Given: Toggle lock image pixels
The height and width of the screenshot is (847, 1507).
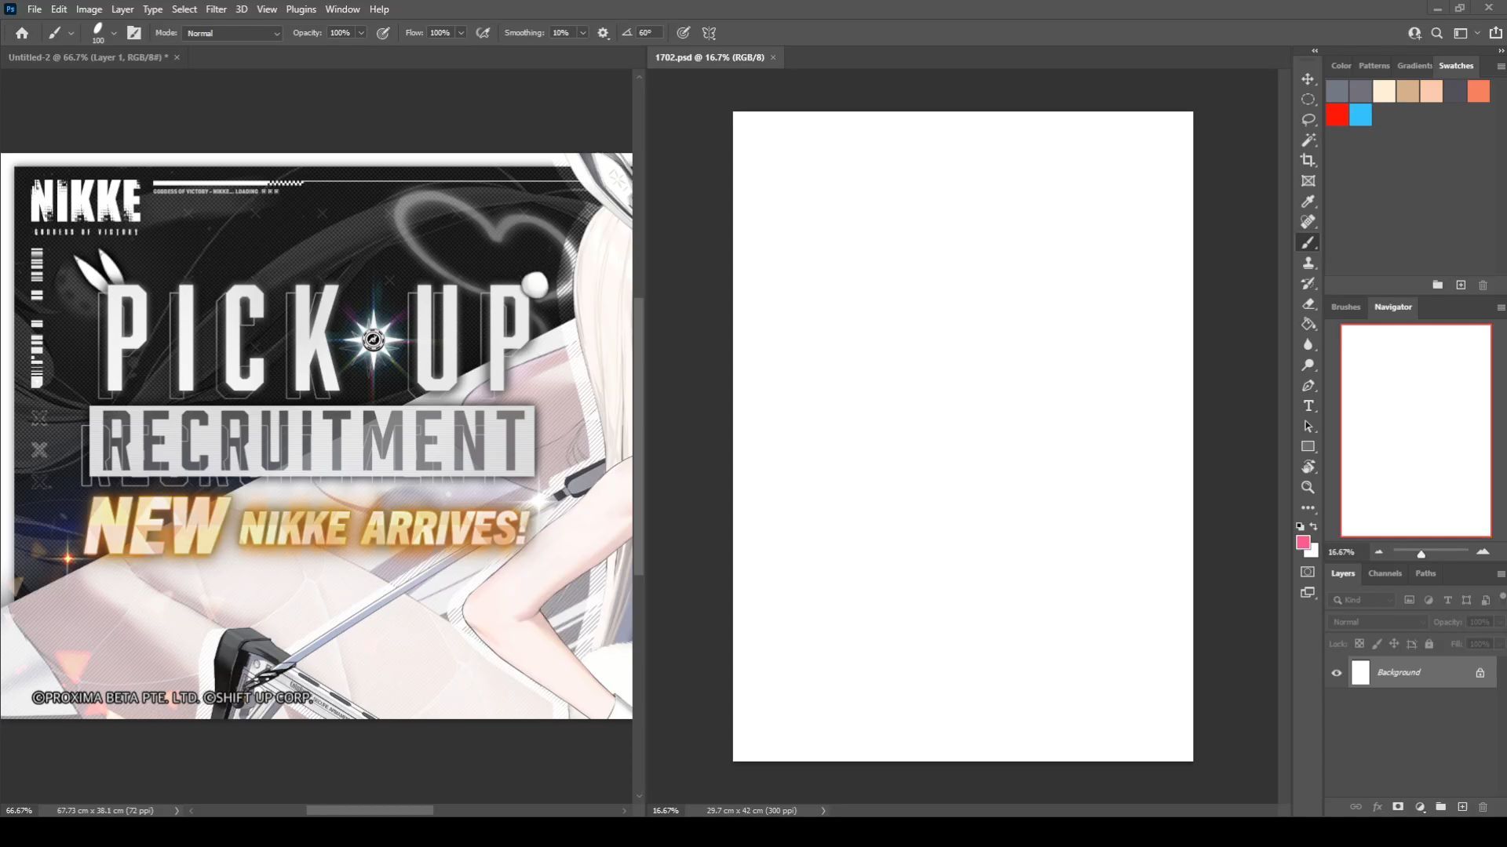Looking at the screenshot, I should pos(1377,644).
